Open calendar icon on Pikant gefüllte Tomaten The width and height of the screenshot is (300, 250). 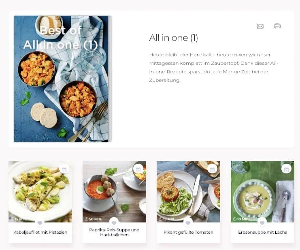click(x=213, y=170)
